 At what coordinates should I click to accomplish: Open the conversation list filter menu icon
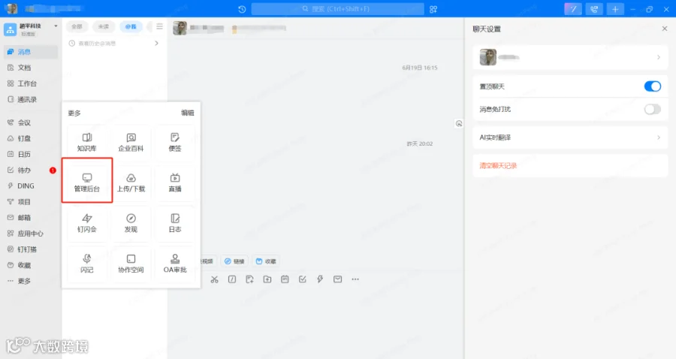pos(159,27)
